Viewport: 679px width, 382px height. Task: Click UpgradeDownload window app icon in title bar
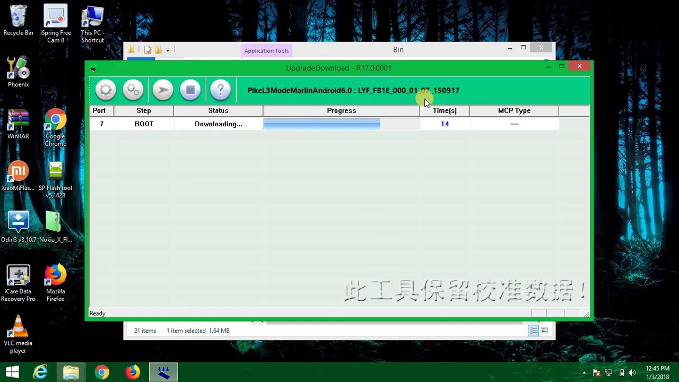click(x=93, y=68)
